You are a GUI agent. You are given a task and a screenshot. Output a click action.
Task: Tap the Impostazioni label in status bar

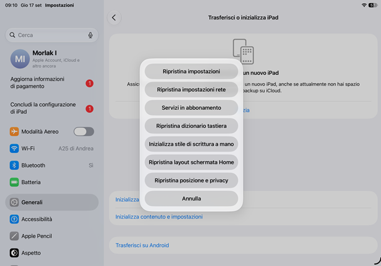tap(59, 5)
